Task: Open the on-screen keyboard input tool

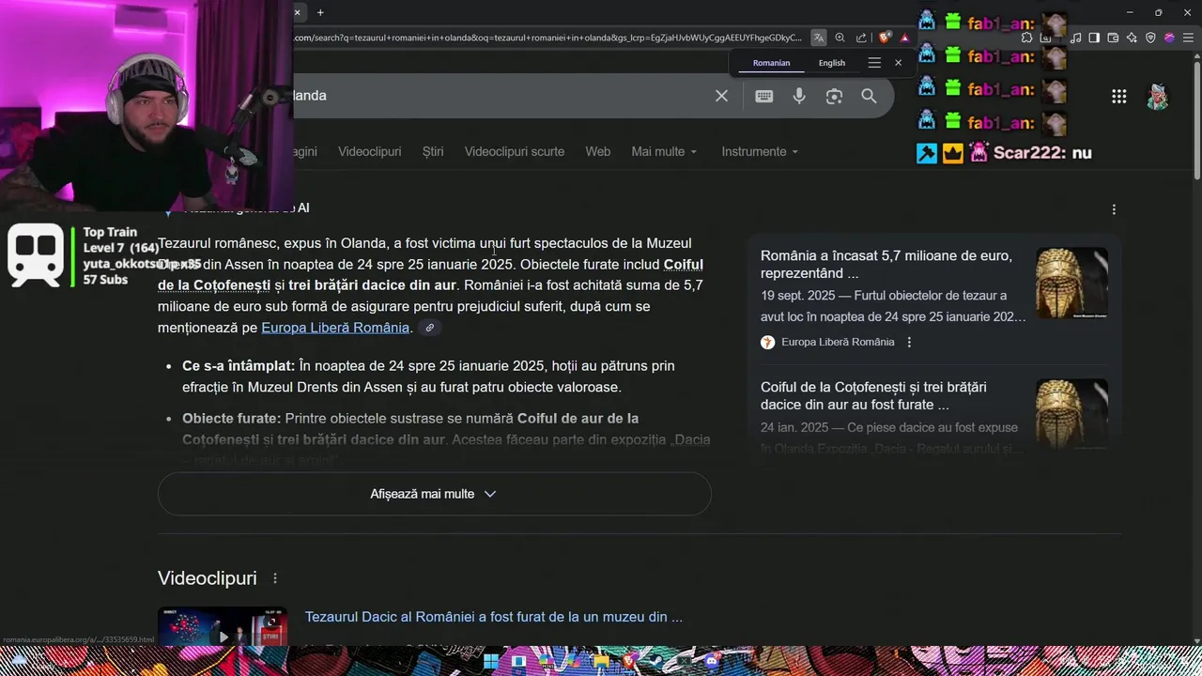Action: click(x=764, y=96)
